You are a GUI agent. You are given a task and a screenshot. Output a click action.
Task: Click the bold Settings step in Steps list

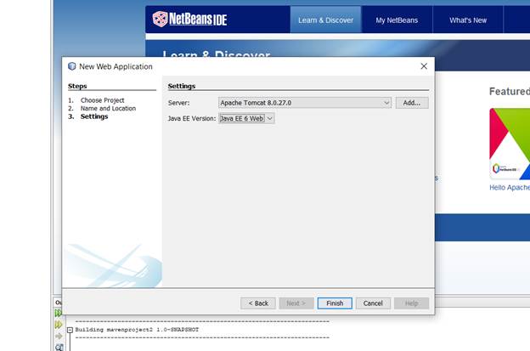94,116
